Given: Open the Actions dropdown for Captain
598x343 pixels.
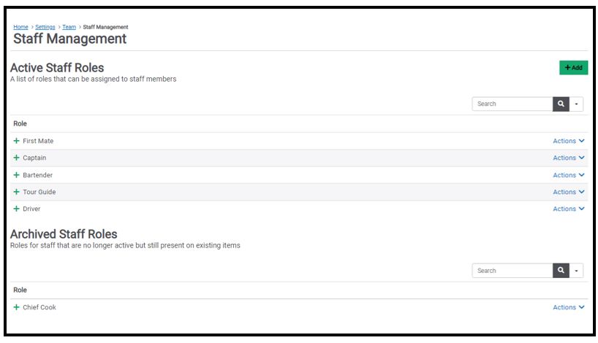Looking at the screenshot, I should [569, 158].
